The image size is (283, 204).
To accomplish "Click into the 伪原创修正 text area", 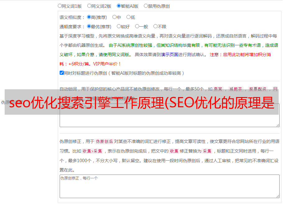I will tap(170, 186).
